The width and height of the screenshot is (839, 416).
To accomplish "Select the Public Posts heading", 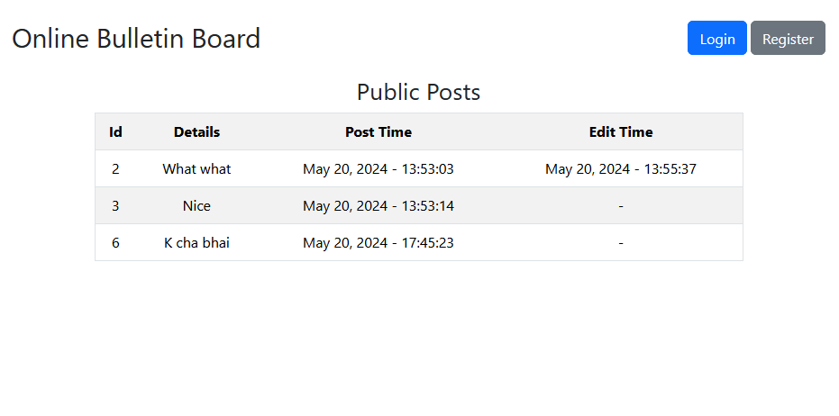I will pos(418,92).
